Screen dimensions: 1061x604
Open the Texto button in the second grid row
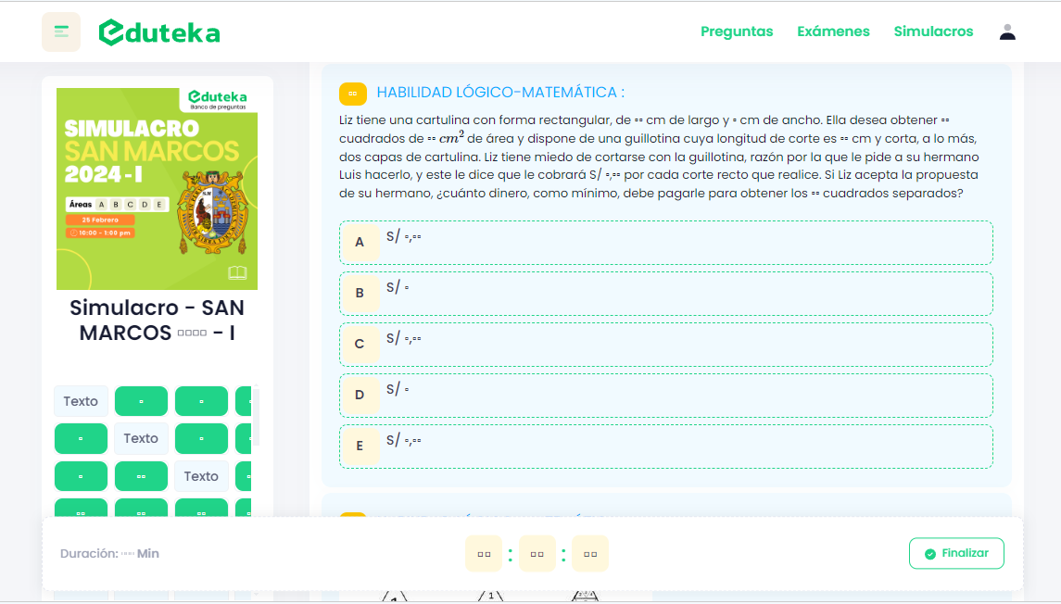tap(141, 438)
